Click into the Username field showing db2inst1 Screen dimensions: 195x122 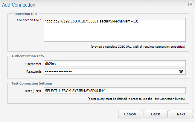pos(115,64)
